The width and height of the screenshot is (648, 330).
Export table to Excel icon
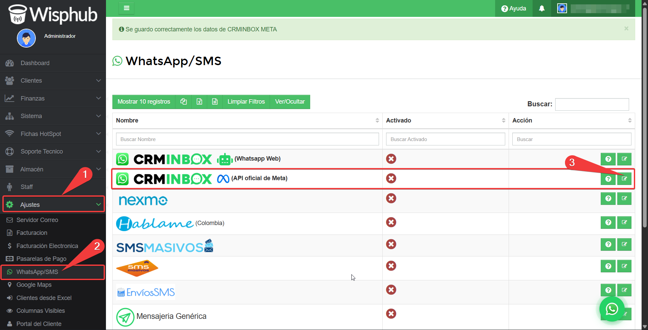[199, 102]
